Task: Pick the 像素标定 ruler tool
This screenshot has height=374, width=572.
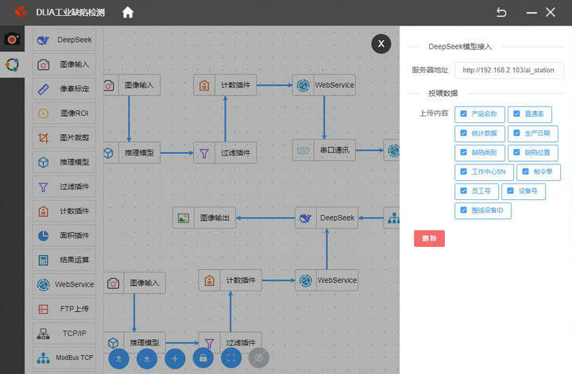Action: coord(64,89)
